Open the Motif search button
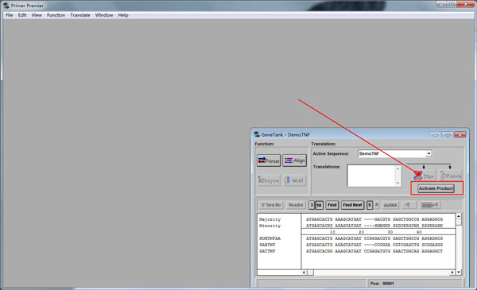This screenshot has height=290, width=477. [x=294, y=180]
